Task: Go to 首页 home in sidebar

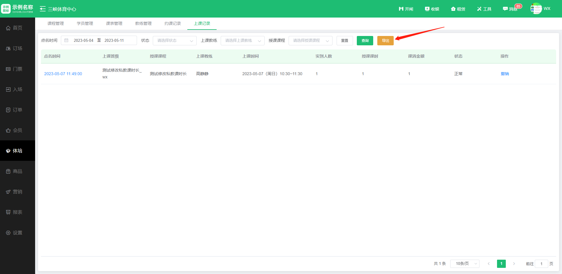Action: [x=18, y=28]
